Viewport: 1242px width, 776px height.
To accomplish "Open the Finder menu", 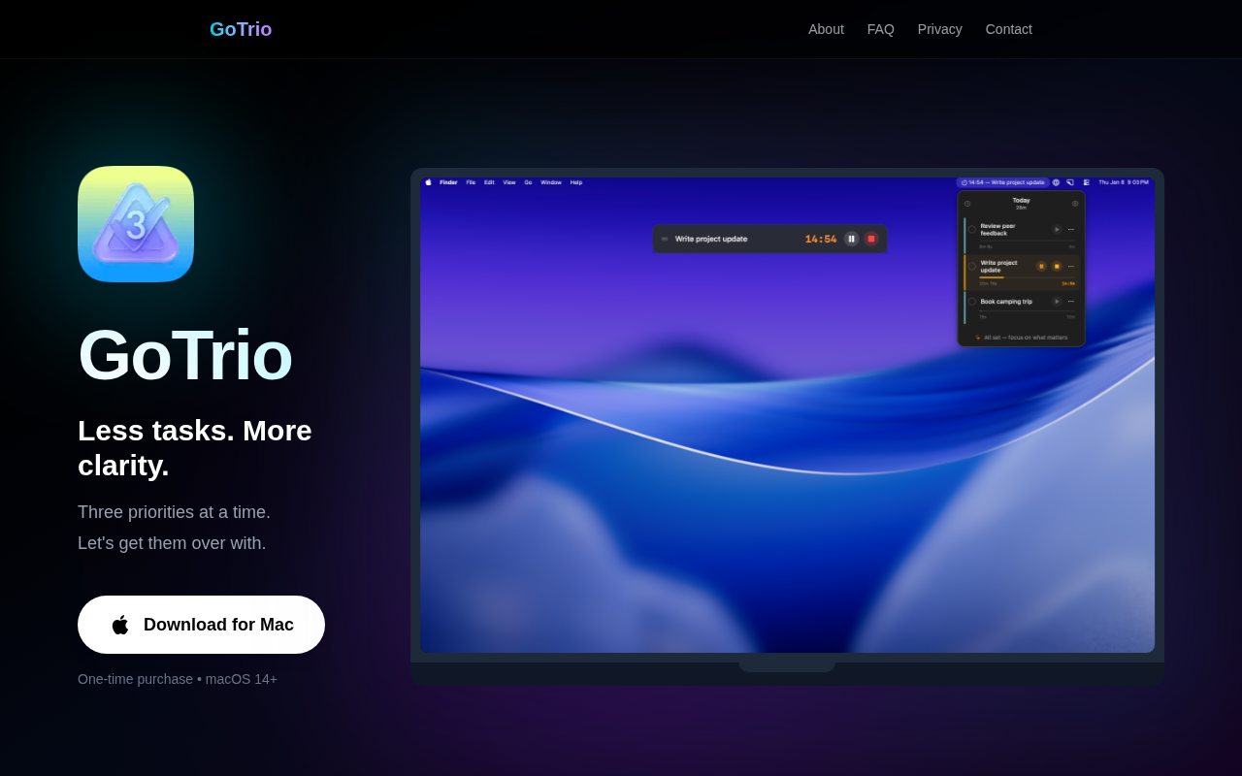I will (x=448, y=182).
